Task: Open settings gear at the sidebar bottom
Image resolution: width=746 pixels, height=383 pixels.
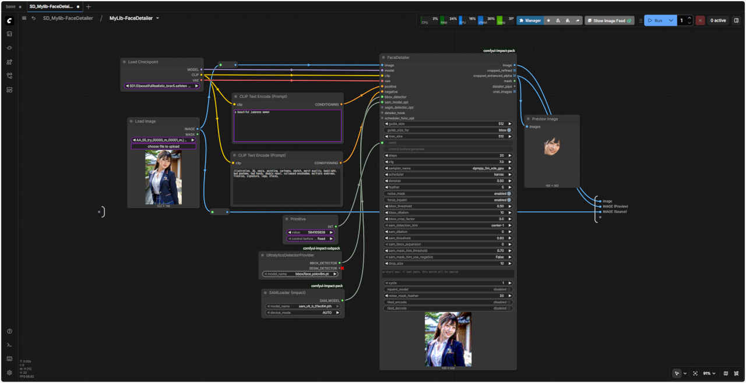Action: [x=9, y=373]
